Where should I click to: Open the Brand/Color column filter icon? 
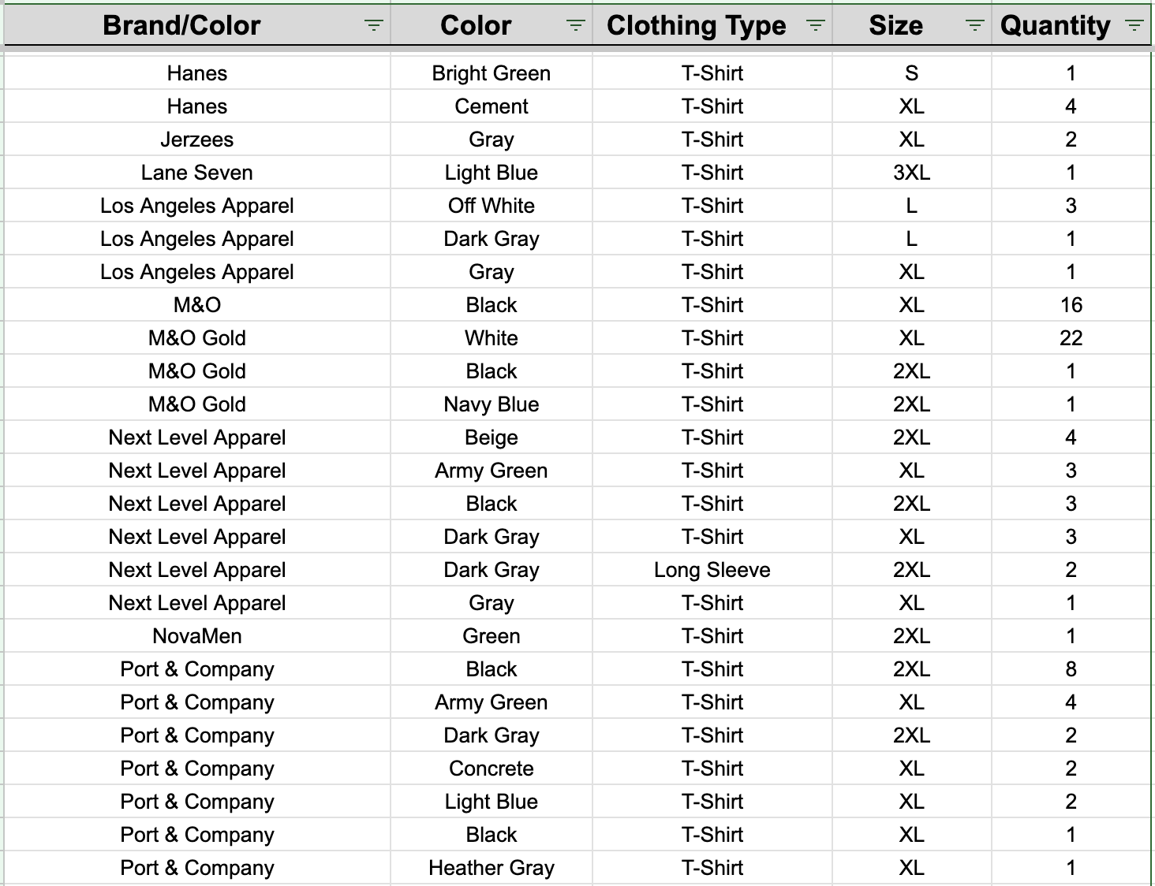[374, 26]
